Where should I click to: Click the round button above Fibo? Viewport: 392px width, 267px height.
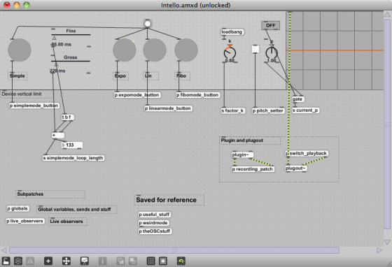click(x=186, y=50)
